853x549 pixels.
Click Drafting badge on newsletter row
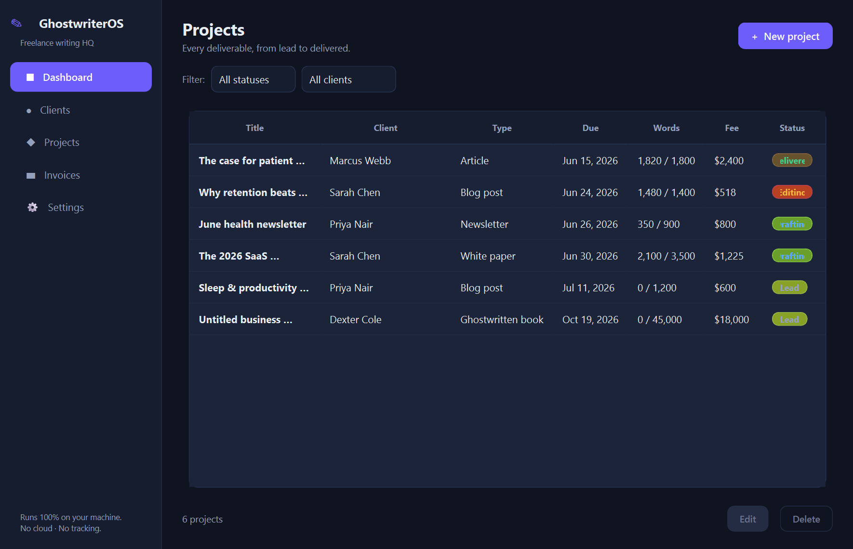(x=792, y=224)
